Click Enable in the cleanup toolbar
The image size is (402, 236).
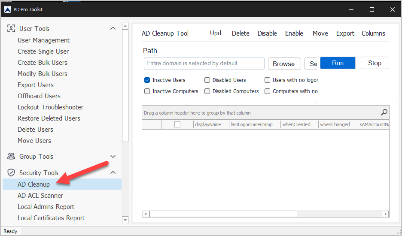294,33
